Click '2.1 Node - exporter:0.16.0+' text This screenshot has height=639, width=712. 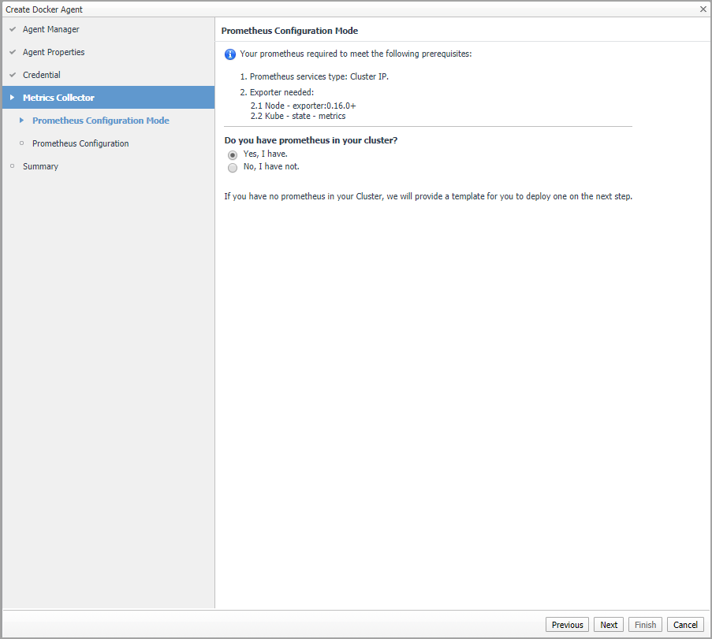click(x=304, y=106)
